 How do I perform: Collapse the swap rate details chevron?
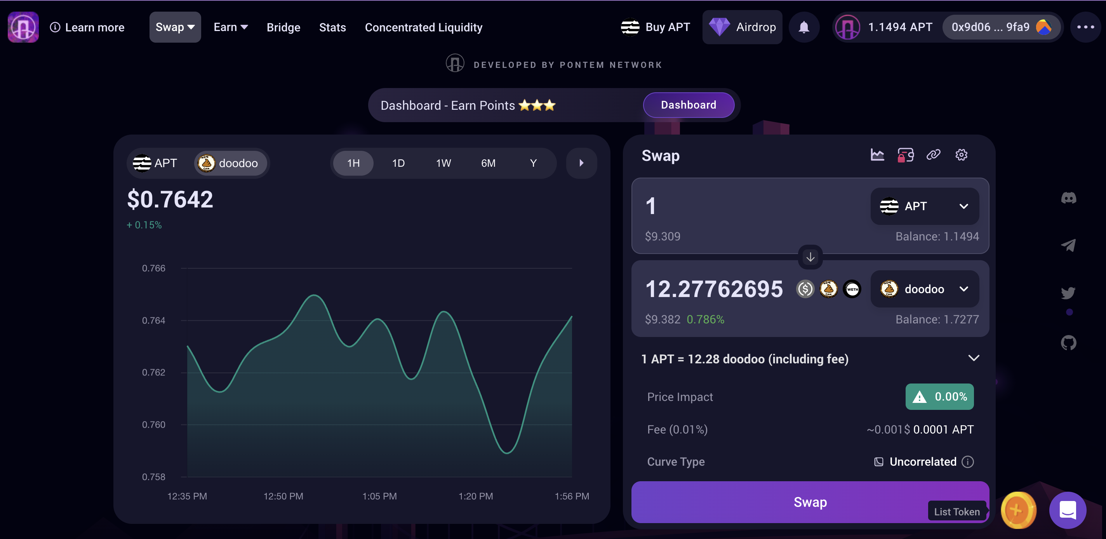(x=973, y=358)
